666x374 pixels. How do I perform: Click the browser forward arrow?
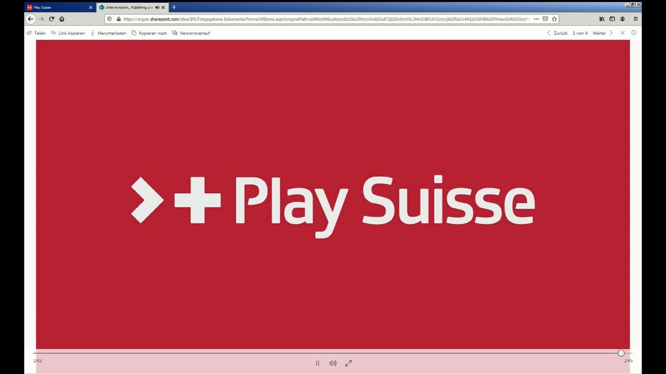tap(41, 19)
